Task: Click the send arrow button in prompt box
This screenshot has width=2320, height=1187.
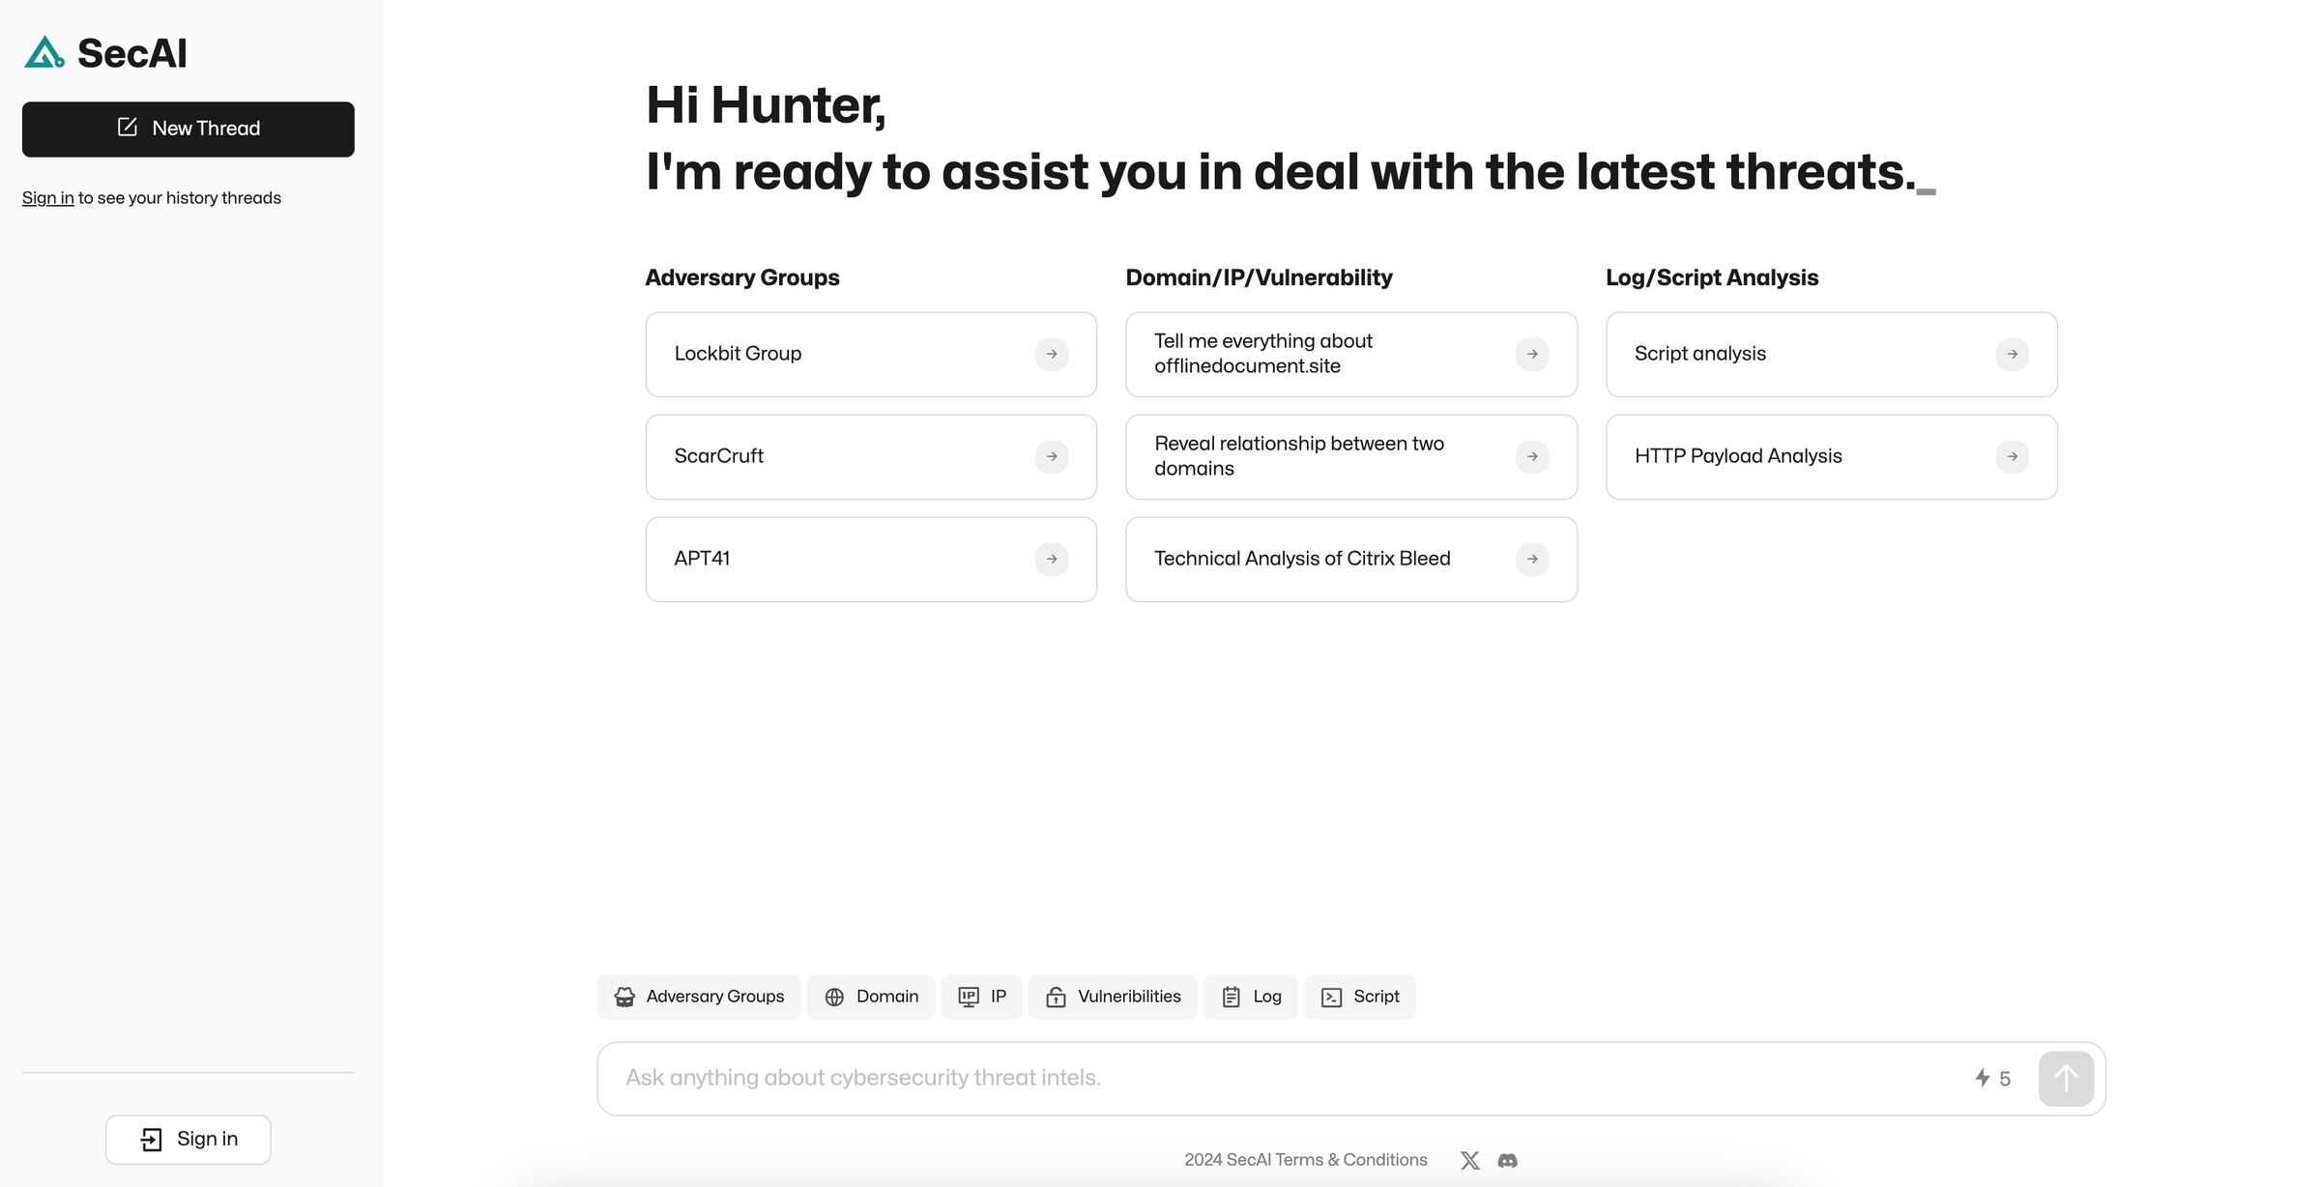Action: (x=2066, y=1079)
